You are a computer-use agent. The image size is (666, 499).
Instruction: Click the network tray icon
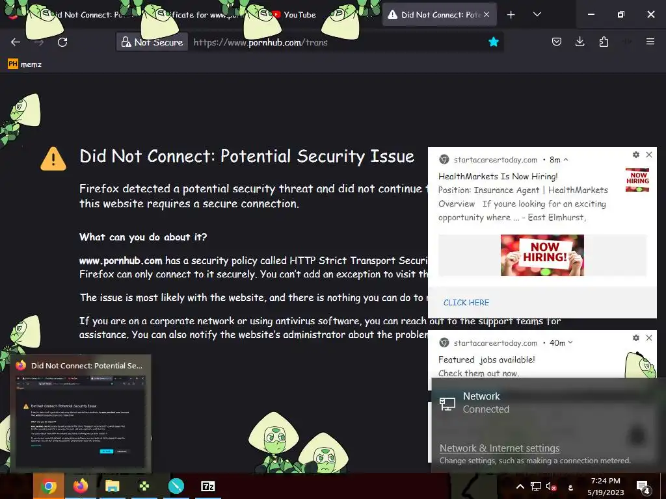click(536, 487)
